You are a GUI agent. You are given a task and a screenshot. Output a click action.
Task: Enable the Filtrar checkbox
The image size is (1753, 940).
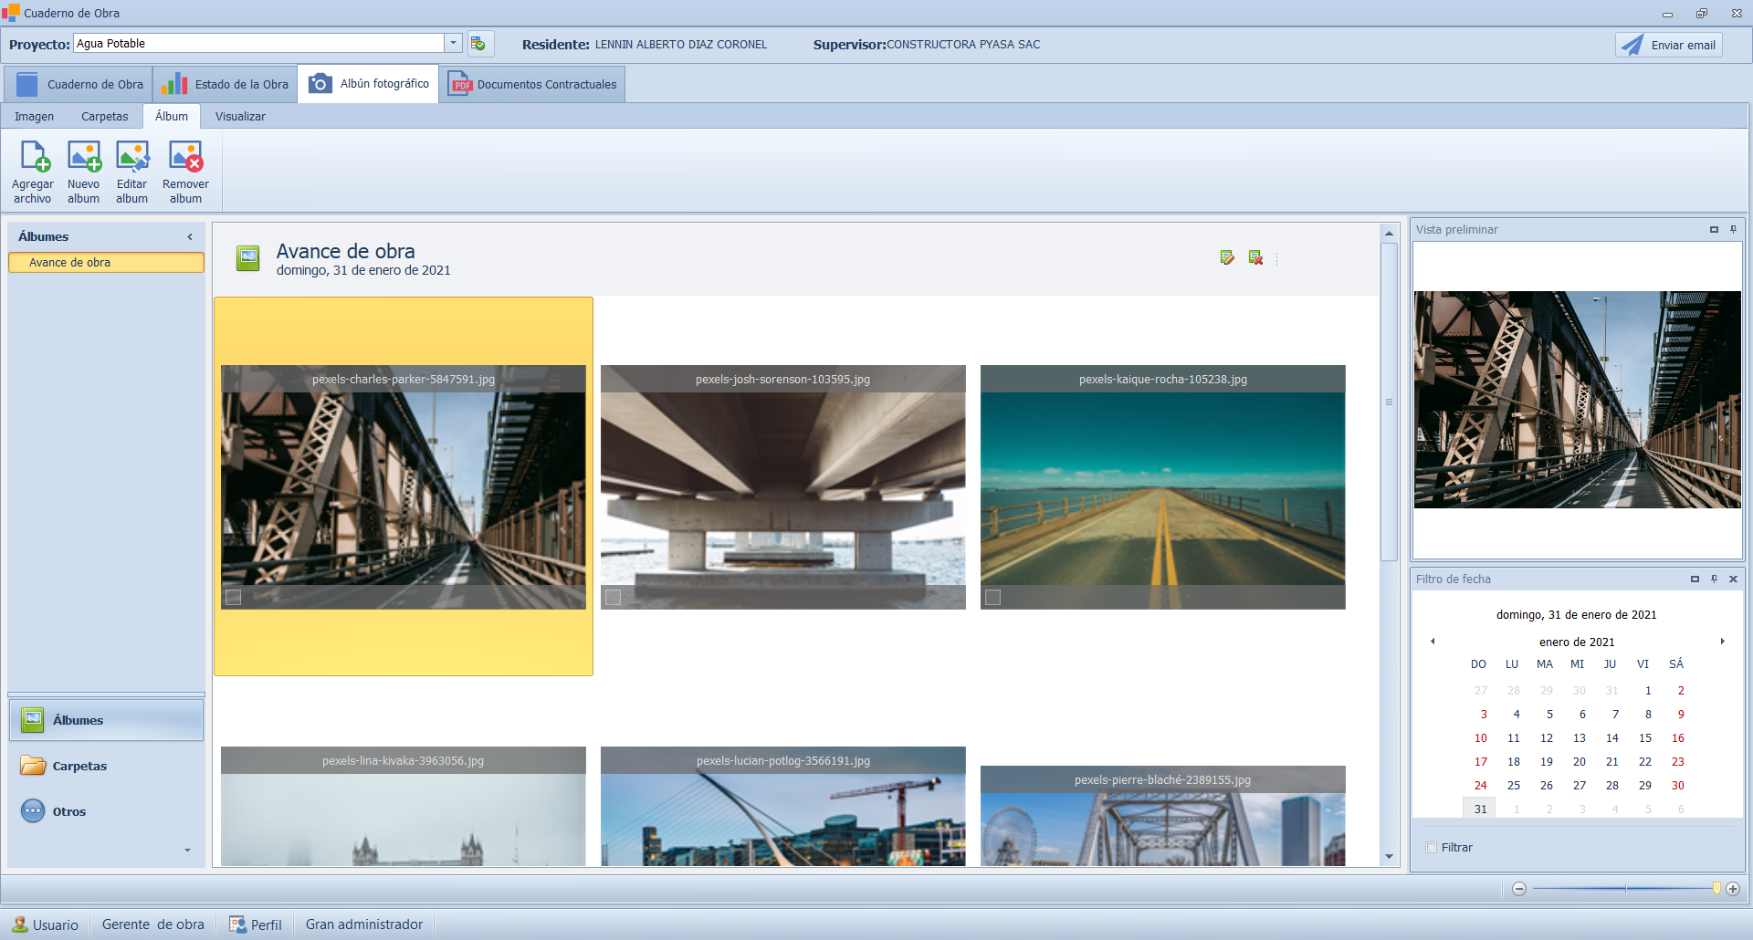coord(1432,848)
